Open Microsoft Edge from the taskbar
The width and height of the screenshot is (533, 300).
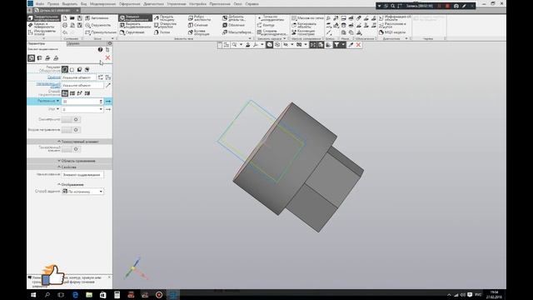[x=75, y=294]
